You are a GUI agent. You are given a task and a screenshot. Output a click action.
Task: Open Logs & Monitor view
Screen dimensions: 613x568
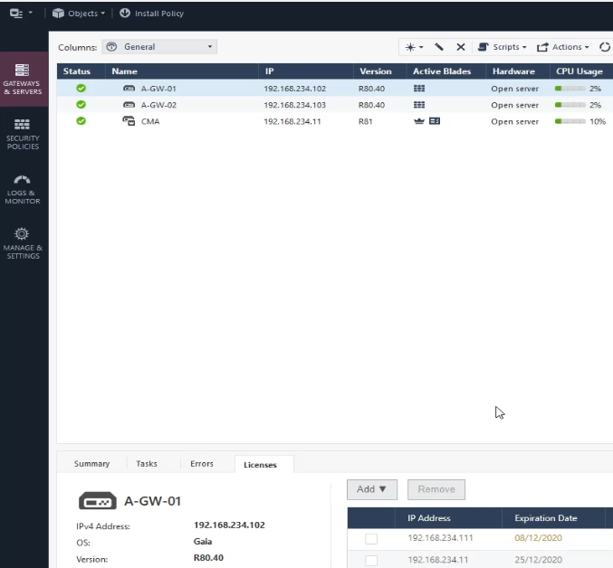click(x=23, y=189)
